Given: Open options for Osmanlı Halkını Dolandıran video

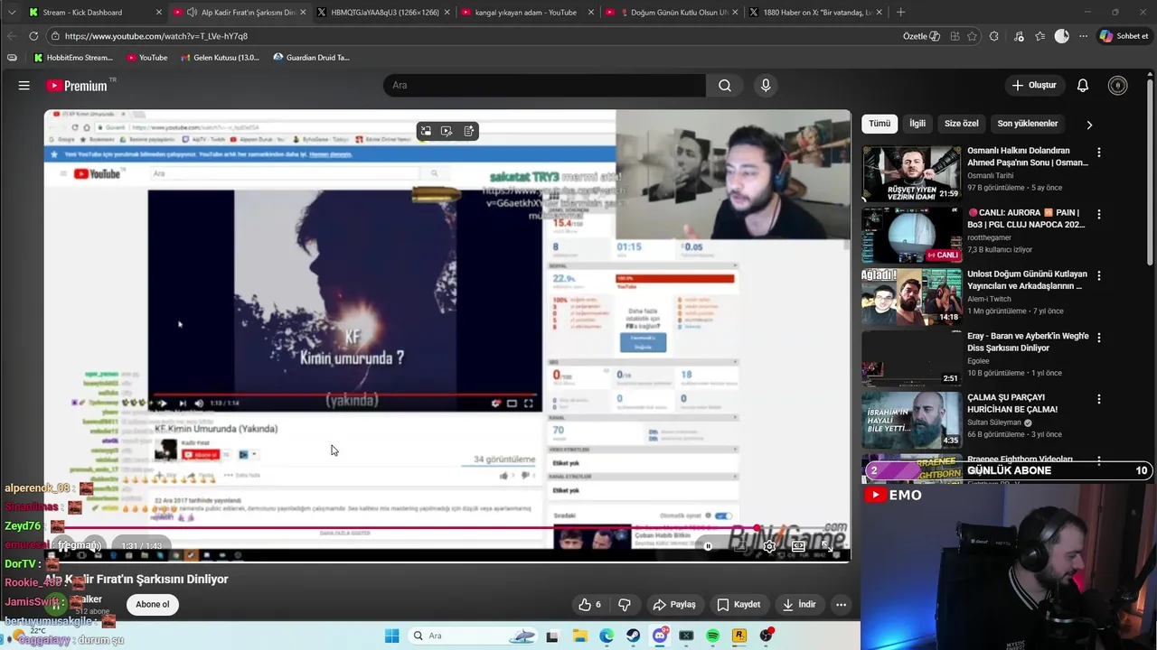Looking at the screenshot, I should pyautogui.click(x=1099, y=153).
